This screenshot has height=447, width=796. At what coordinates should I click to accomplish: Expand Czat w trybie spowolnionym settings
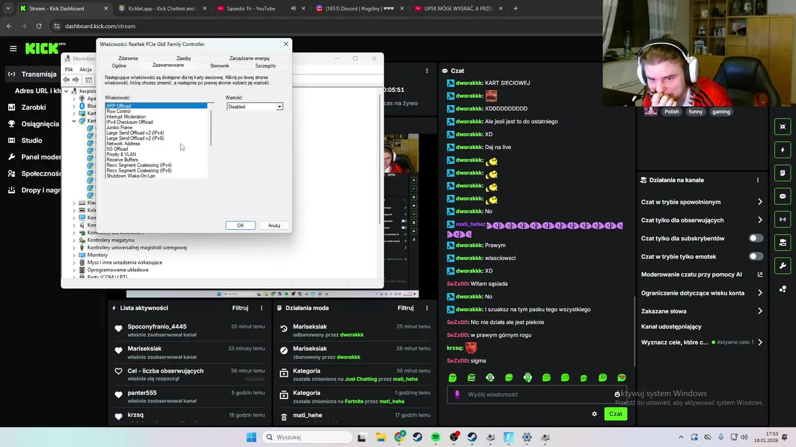pyautogui.click(x=760, y=202)
